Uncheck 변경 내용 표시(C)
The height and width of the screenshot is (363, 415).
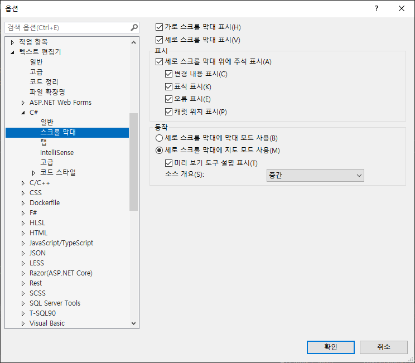tap(168, 74)
